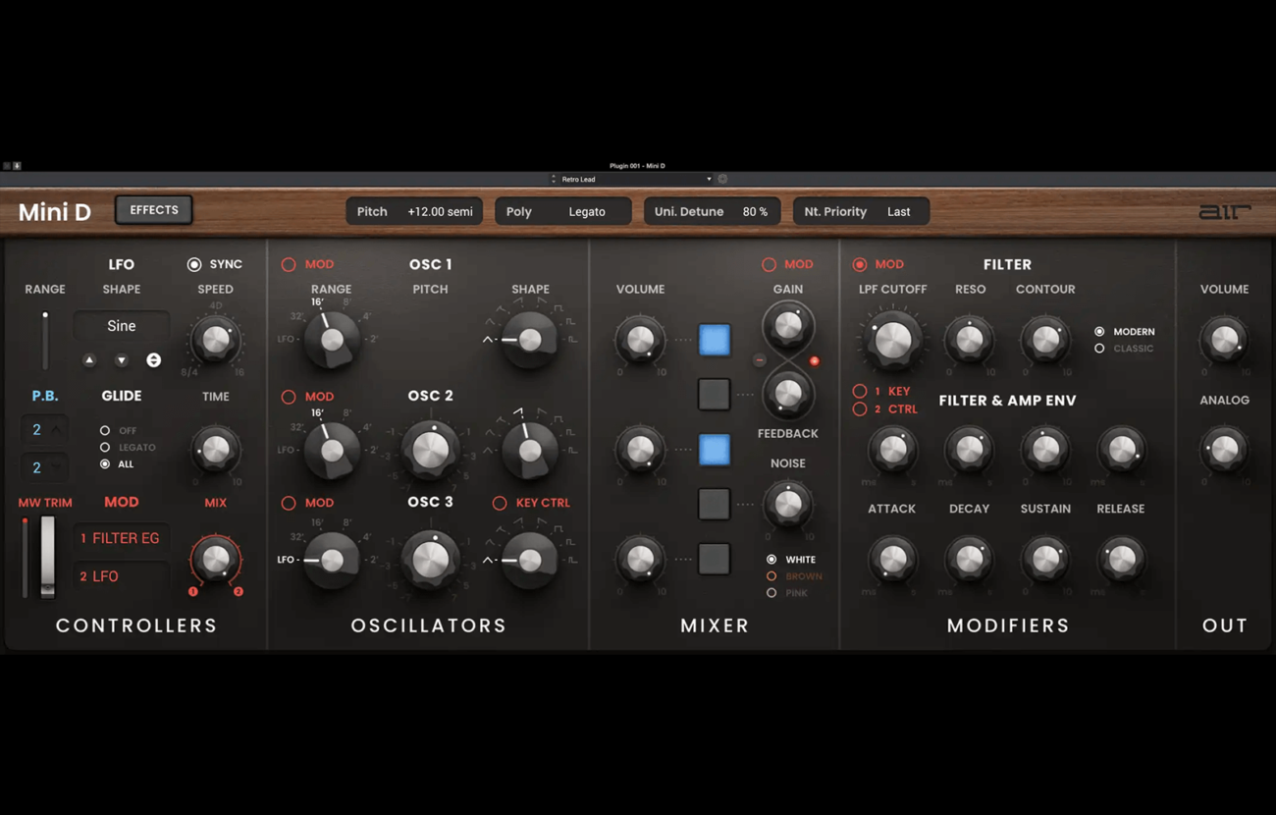Select the Poly voice mode
The height and width of the screenshot is (815, 1276).
519,211
